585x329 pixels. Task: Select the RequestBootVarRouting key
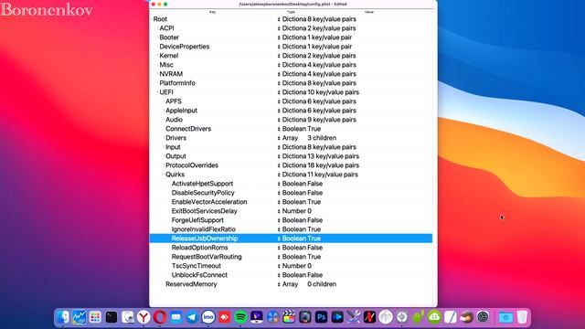pyautogui.click(x=207, y=257)
